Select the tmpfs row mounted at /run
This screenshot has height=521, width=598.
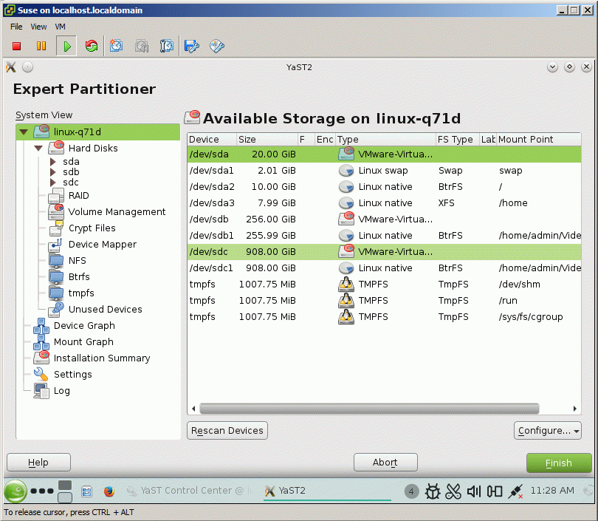click(384, 300)
